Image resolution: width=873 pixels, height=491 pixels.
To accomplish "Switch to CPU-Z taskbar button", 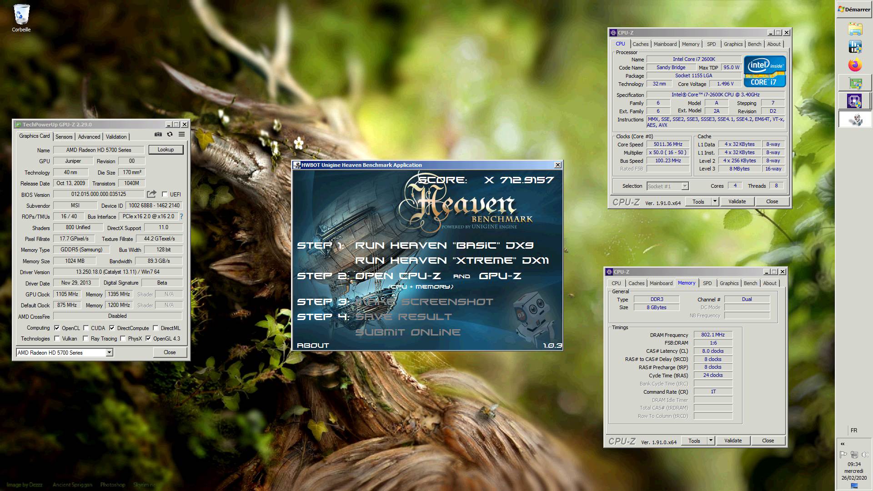I will tap(855, 101).
